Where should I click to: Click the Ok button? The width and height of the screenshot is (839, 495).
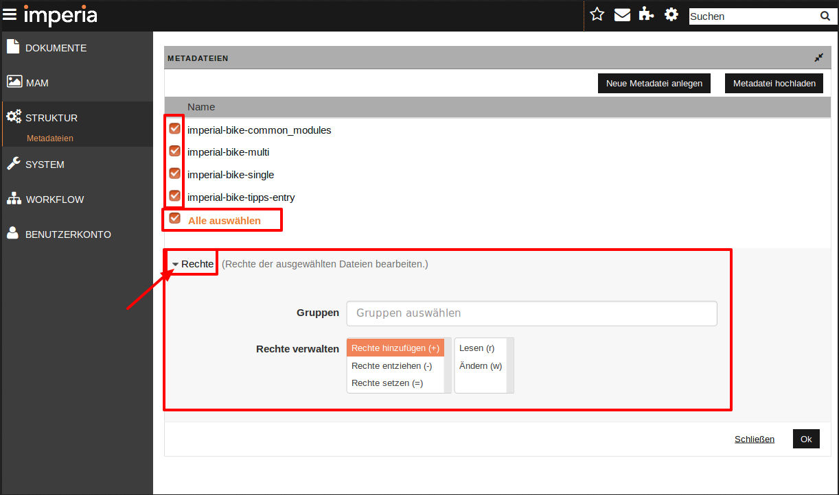806,439
